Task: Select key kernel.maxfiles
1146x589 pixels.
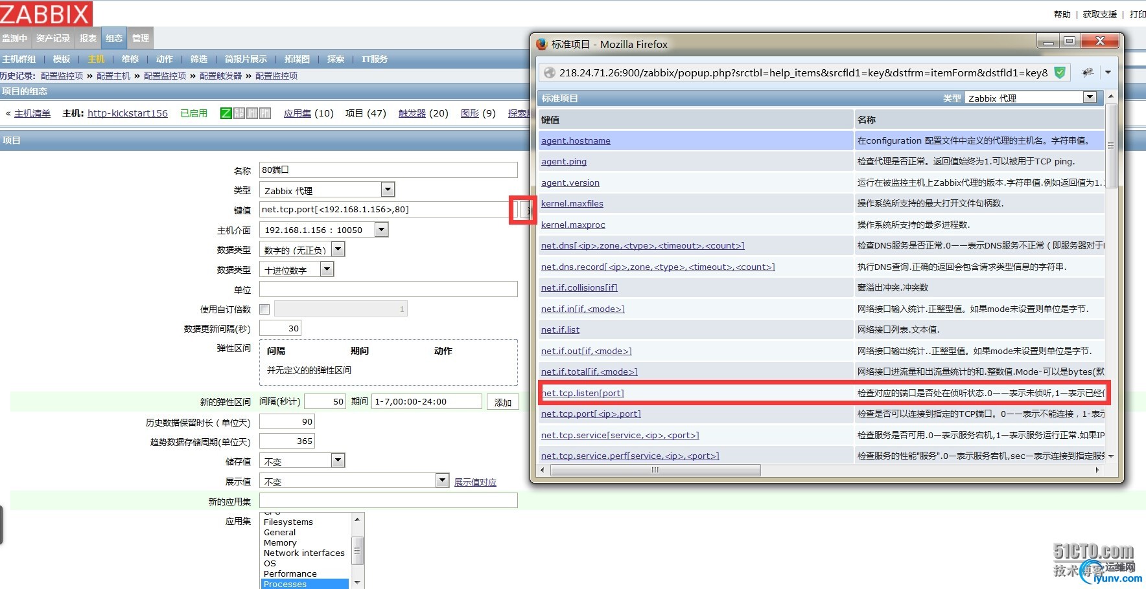Action: (x=572, y=203)
